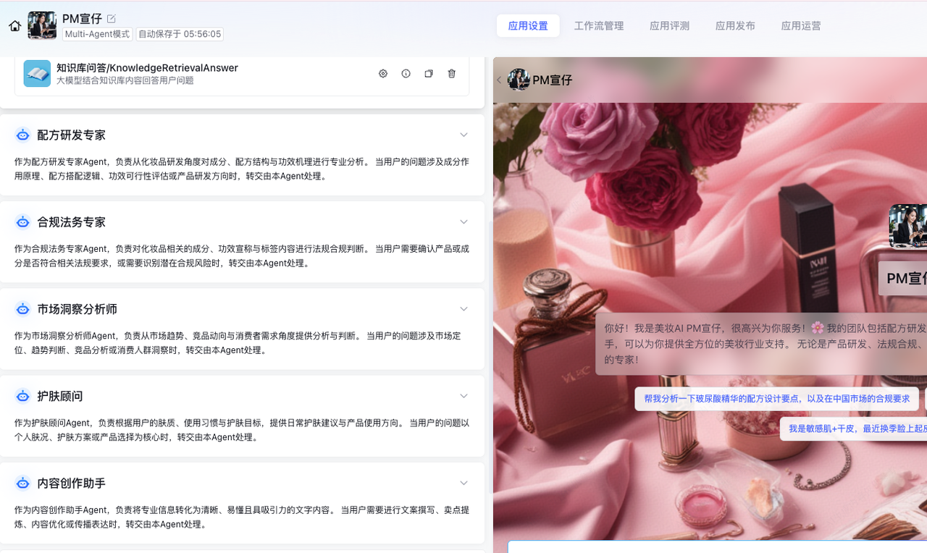
Task: Click the 自动保存于 05:56:05 status
Action: tap(180, 34)
